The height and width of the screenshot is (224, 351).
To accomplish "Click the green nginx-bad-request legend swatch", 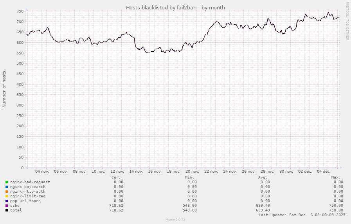I will 7,182.
